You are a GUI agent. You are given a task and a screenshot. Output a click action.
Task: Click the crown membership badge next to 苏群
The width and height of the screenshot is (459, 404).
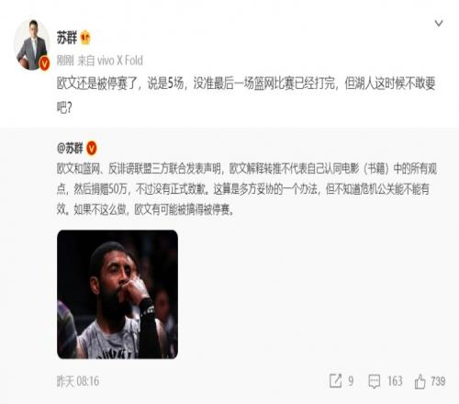[85, 38]
